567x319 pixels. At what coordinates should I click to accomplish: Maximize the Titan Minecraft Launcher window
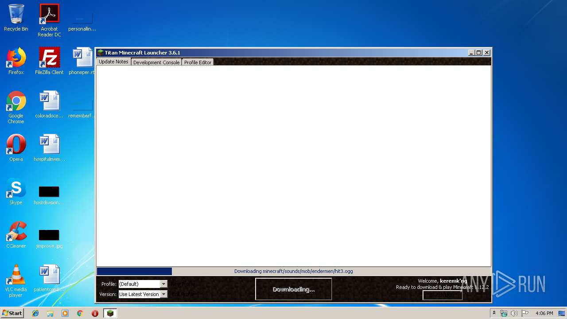[x=479, y=52]
